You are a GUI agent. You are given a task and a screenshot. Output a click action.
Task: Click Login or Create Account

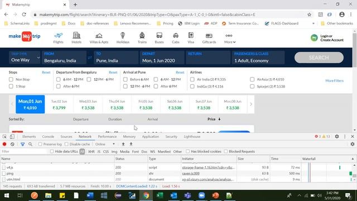[327, 38]
